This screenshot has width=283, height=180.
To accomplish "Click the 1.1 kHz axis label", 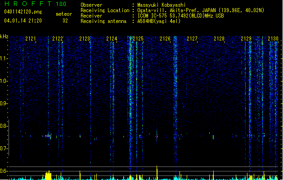I will tap(4, 58).
